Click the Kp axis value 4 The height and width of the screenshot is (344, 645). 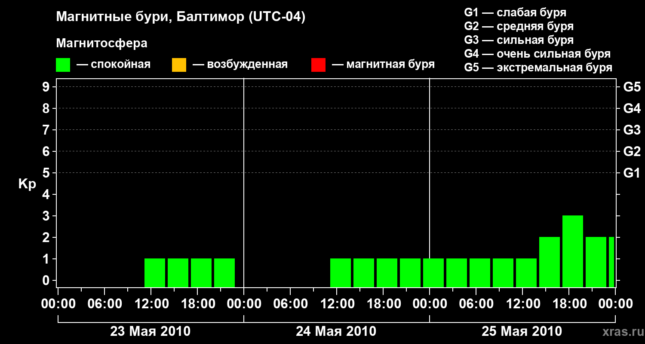tap(47, 194)
